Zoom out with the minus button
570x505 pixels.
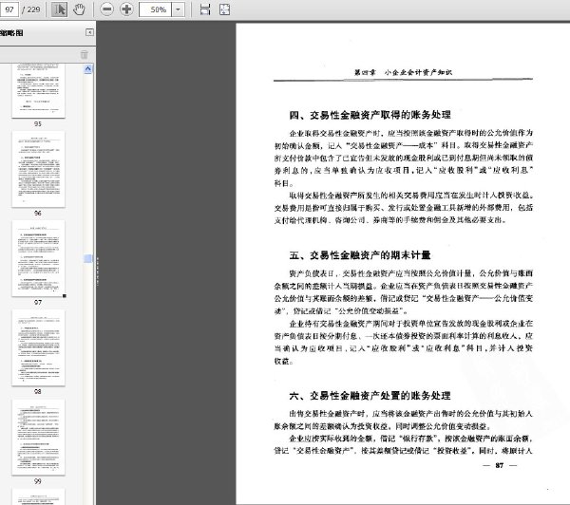tap(106, 9)
